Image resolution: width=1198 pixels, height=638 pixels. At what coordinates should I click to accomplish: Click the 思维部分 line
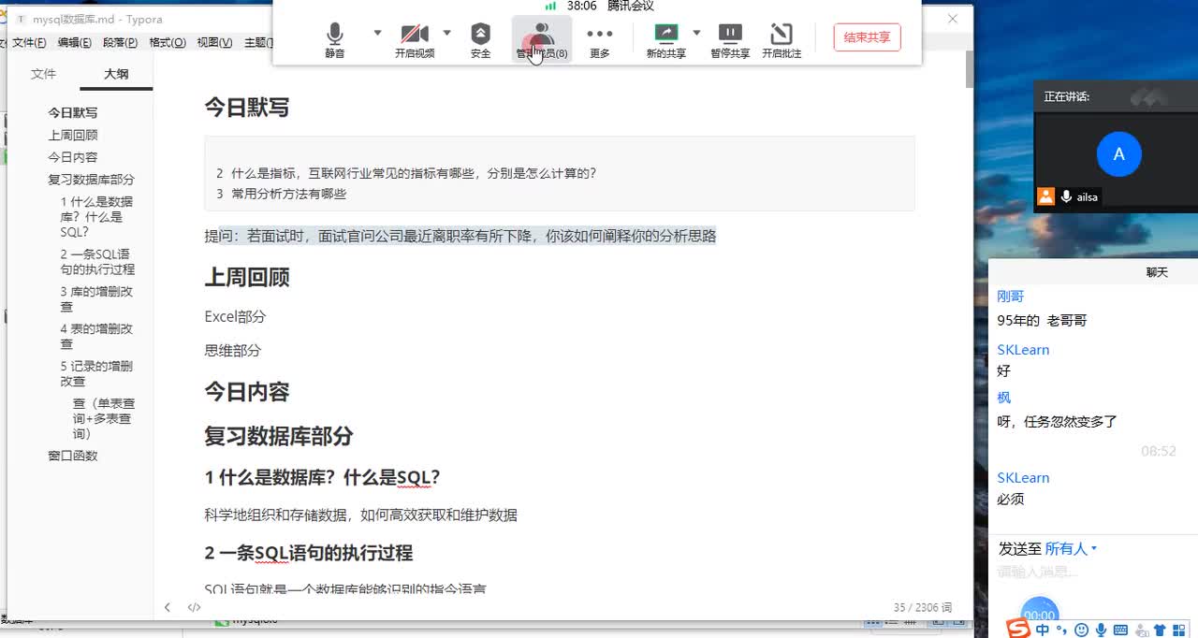tap(232, 350)
